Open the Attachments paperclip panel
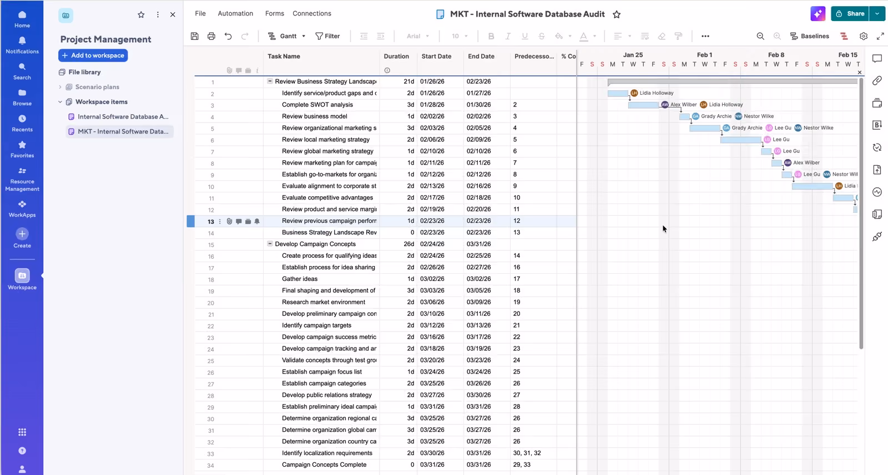 (x=877, y=81)
